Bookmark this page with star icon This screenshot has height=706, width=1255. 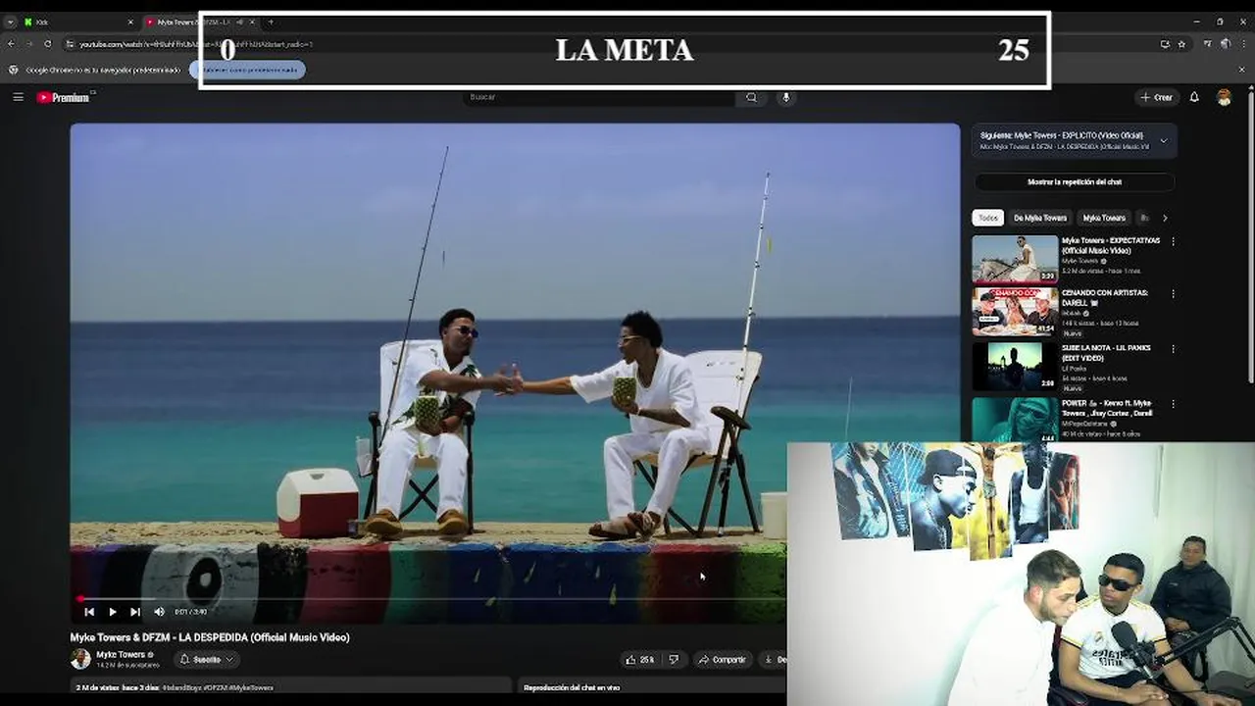(x=1181, y=44)
